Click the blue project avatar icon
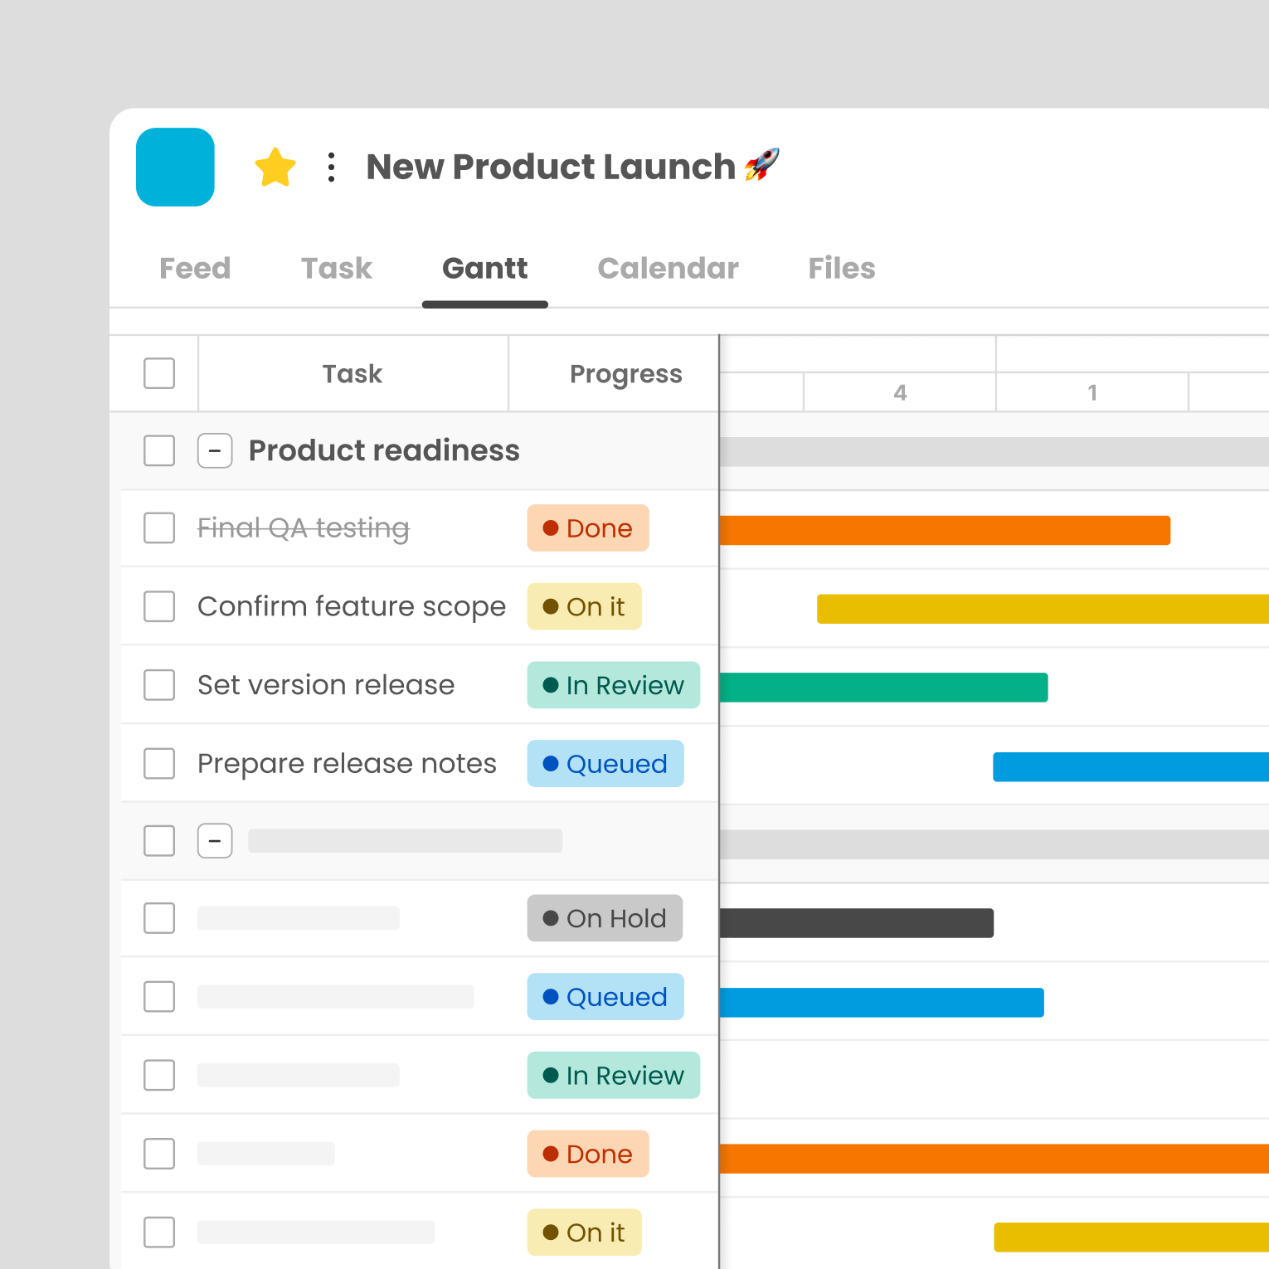Image resolution: width=1269 pixels, height=1269 pixels. coord(175,167)
